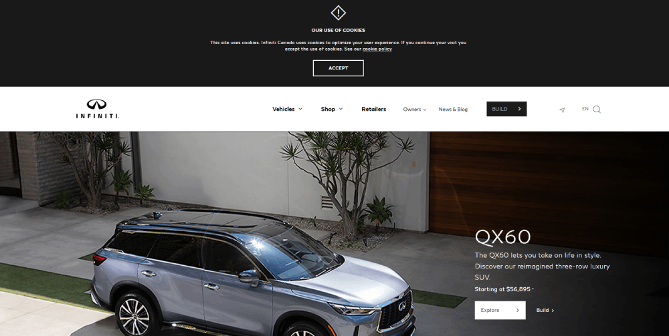Click the warning diamond icon in the cookie banner
Viewport: 669px width, 336px height.
(338, 13)
